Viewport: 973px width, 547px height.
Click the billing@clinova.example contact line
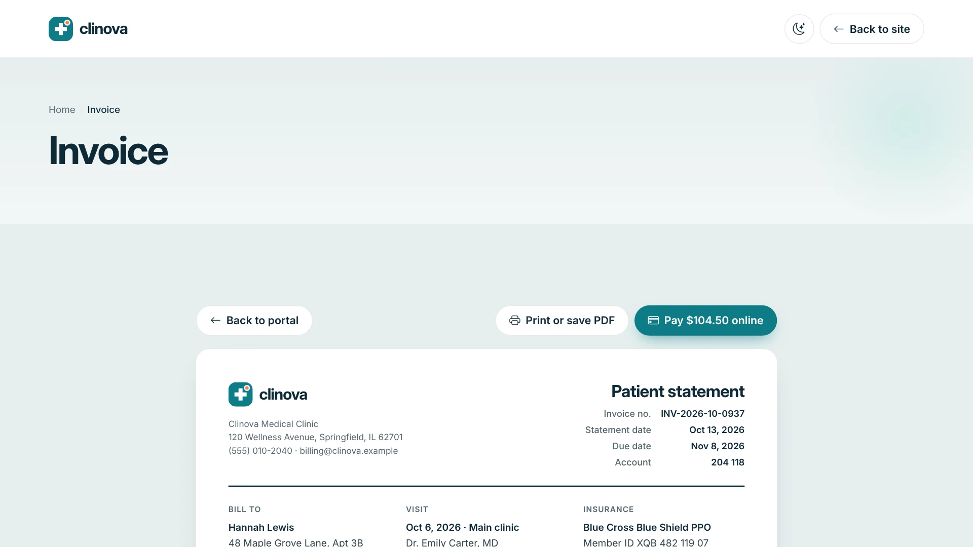pos(313,451)
